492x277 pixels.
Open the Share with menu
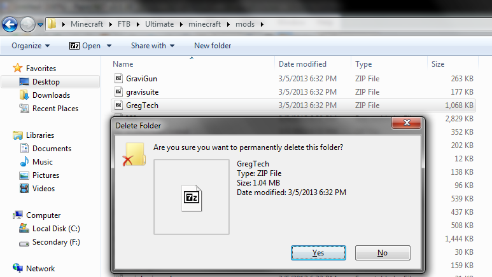tap(153, 46)
